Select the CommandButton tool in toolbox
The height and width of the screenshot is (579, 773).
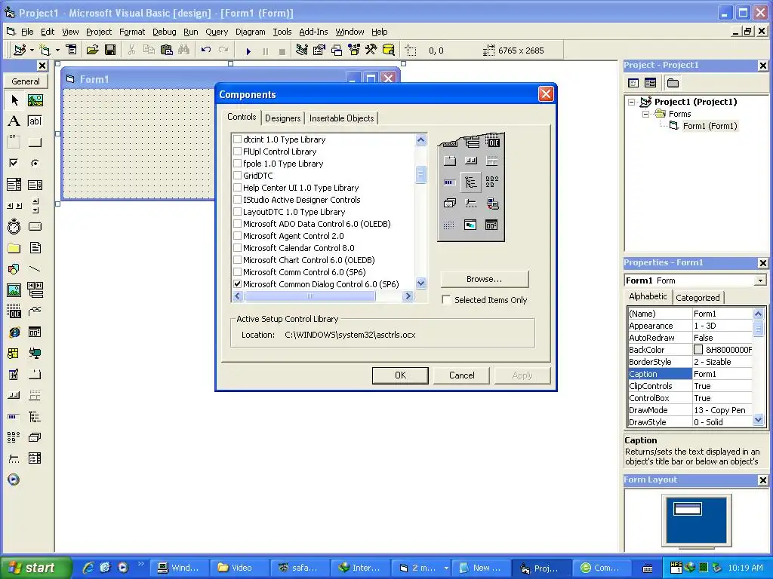click(35, 142)
